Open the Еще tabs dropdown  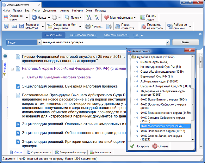pos(138,35)
